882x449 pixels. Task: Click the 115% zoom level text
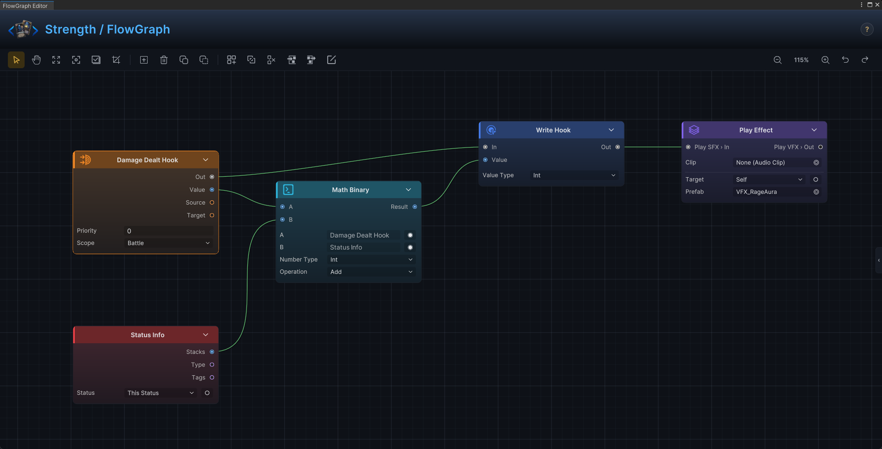click(801, 60)
